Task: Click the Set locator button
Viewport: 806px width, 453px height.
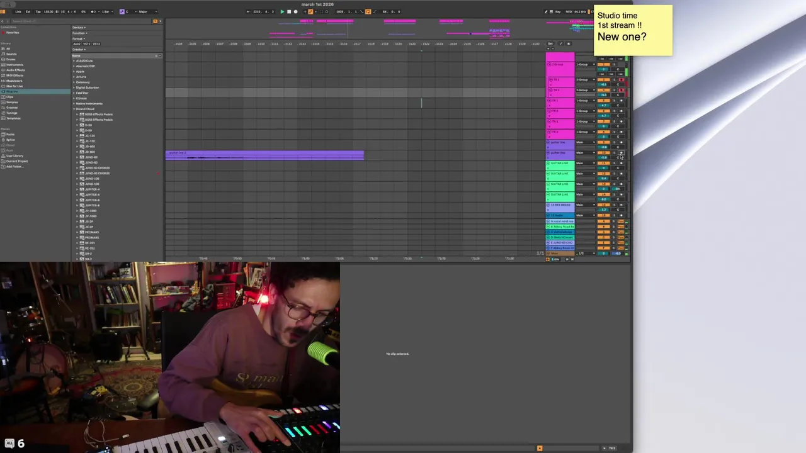Action: (x=550, y=43)
